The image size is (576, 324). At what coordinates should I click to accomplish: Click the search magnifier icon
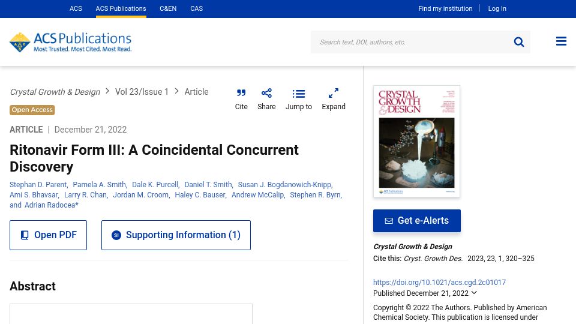coord(518,42)
